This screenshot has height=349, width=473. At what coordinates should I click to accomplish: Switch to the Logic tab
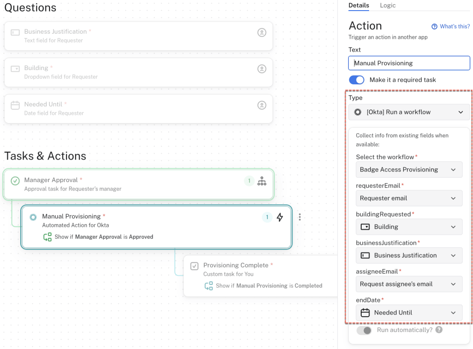pyautogui.click(x=388, y=6)
